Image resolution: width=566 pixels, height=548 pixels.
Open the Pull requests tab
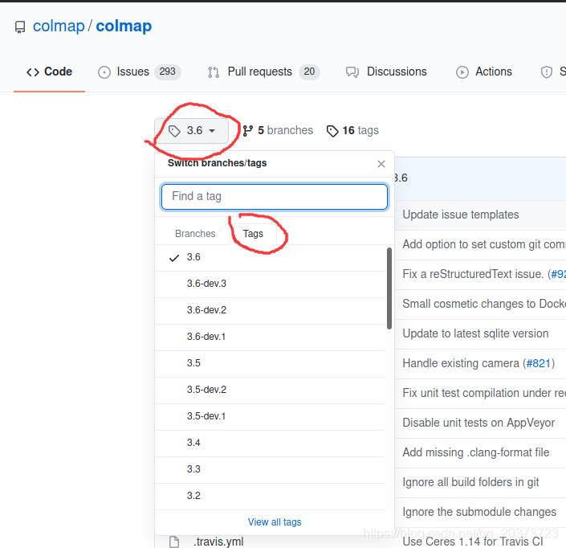coord(263,72)
